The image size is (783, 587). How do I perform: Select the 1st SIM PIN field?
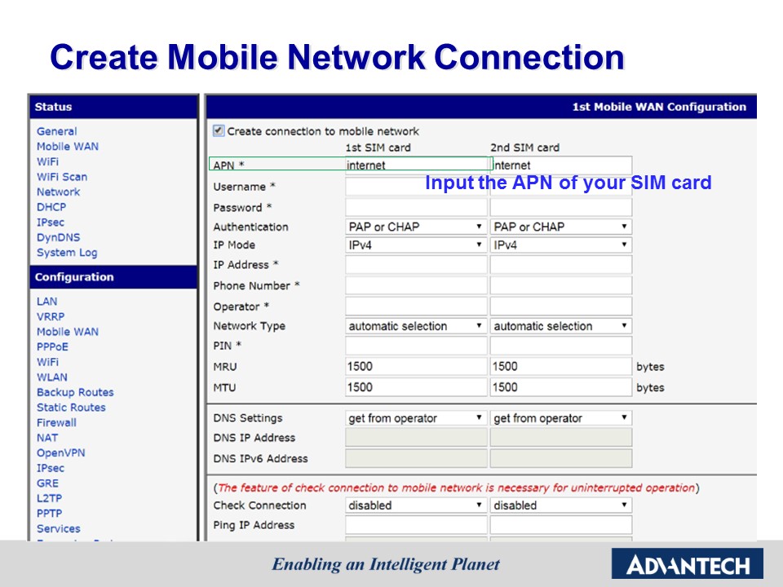point(416,346)
